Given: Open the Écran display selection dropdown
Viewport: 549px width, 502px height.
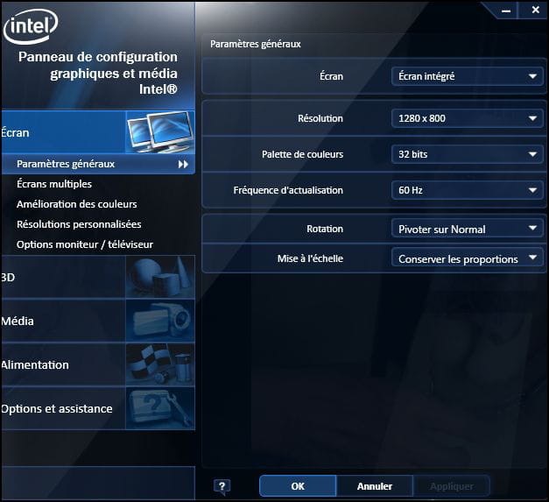Looking at the screenshot, I should click(x=467, y=76).
